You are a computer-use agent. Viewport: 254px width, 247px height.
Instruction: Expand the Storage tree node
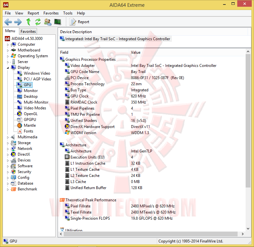[x=8, y=143]
